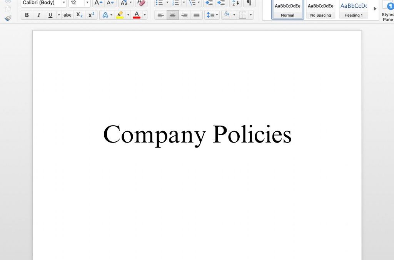This screenshot has height=260, width=394.
Task: Open multilevel list dropdown arrow
Action: 199,3
